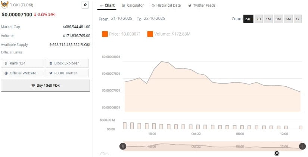This screenshot has width=308, height=157.
Task: Open the Twitter Feeds tab
Action: (x=202, y=6)
